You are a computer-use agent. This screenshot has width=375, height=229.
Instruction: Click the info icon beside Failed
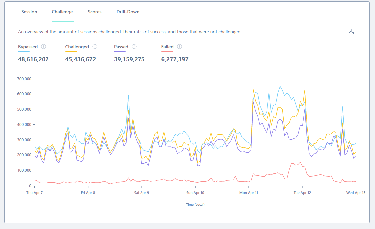pyautogui.click(x=179, y=47)
